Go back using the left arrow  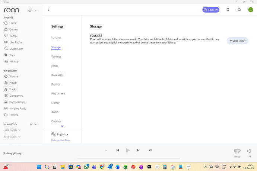(x=48, y=10)
